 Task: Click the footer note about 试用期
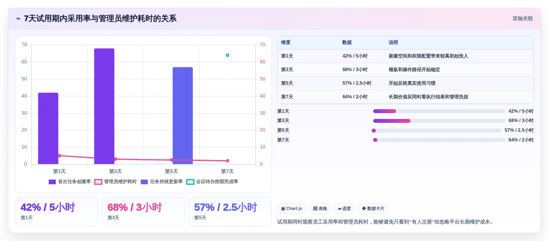click(x=386, y=222)
